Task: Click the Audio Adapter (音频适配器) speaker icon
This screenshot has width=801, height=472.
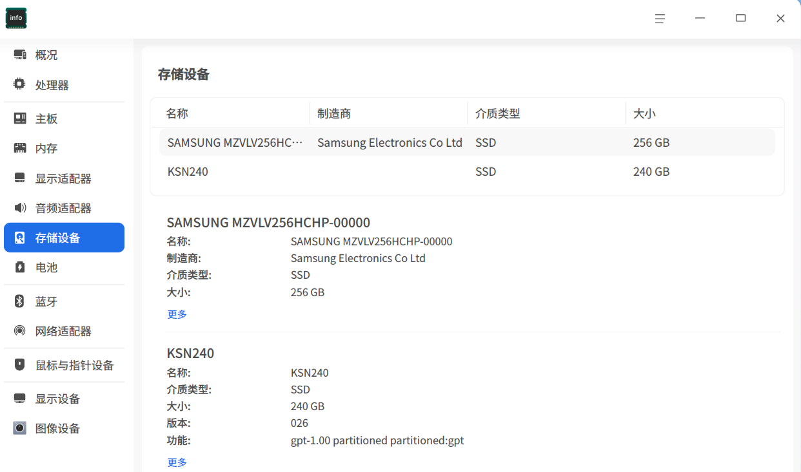Action: [x=20, y=207]
